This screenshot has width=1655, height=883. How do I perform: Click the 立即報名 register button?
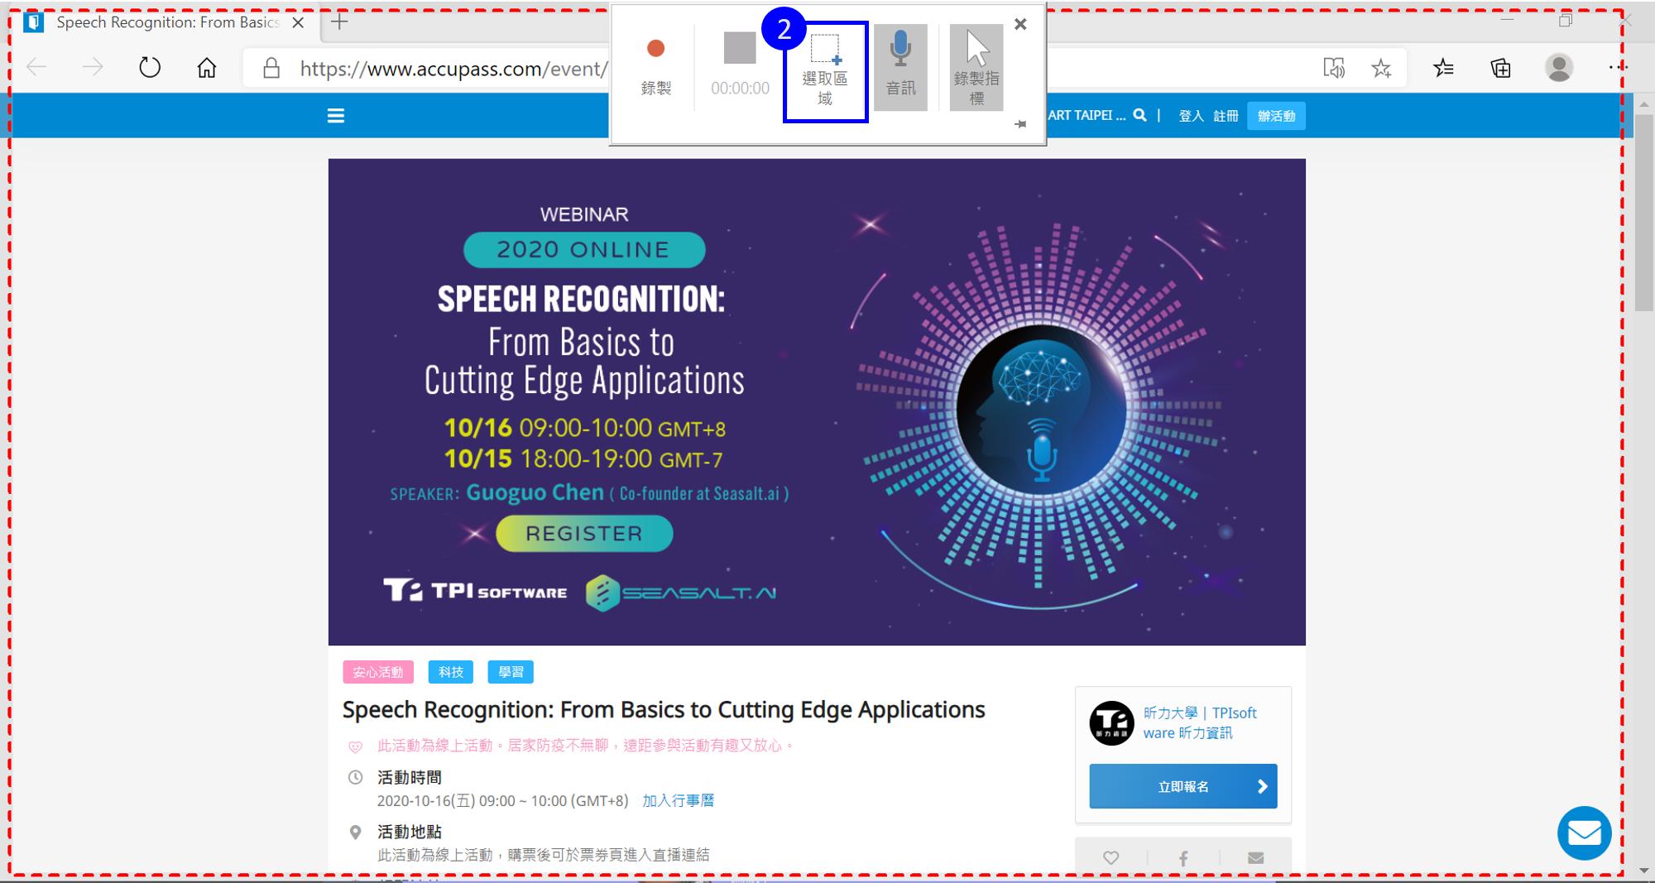click(1183, 786)
